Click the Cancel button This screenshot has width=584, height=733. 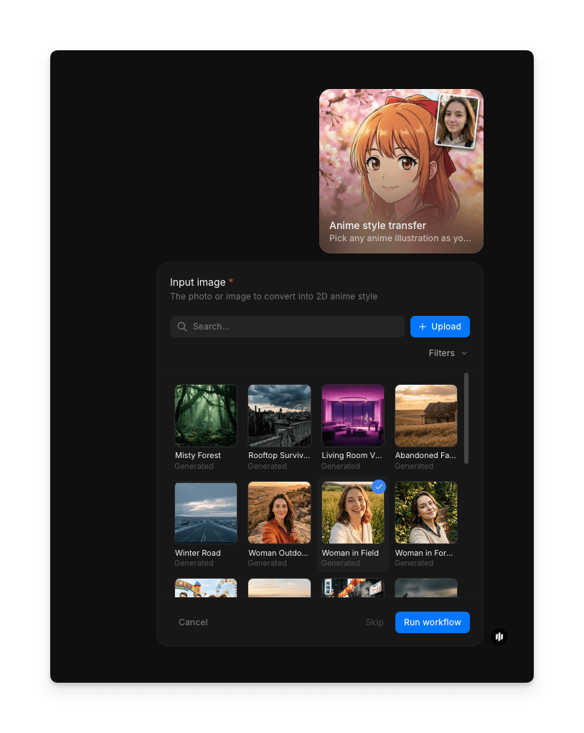point(193,622)
